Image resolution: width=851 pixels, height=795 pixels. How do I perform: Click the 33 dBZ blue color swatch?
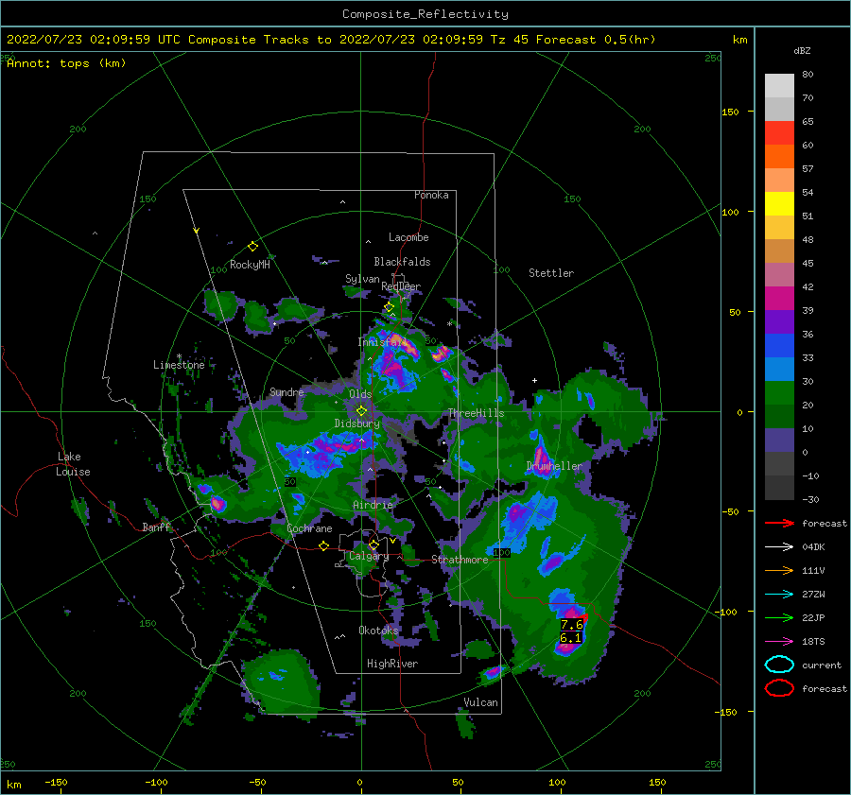(779, 345)
